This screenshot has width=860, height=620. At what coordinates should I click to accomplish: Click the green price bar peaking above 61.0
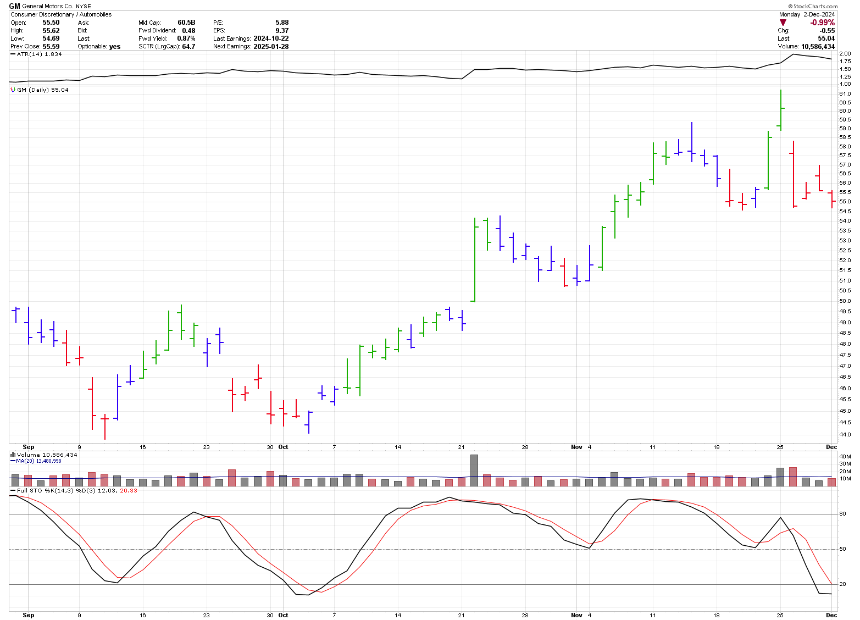pyautogui.click(x=781, y=110)
